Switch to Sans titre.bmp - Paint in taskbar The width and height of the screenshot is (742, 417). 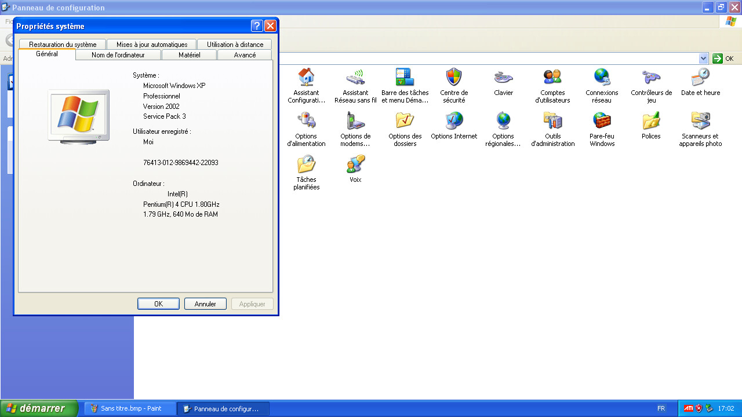pos(130,408)
